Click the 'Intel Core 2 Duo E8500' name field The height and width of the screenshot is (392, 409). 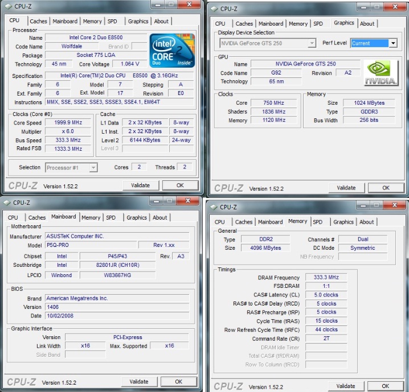[x=96, y=38]
